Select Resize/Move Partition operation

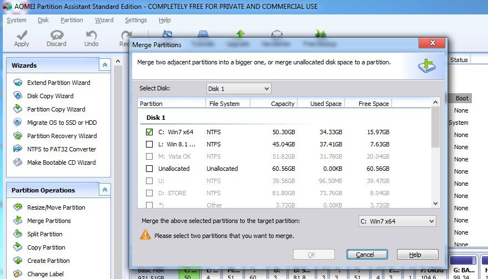[x=56, y=207]
